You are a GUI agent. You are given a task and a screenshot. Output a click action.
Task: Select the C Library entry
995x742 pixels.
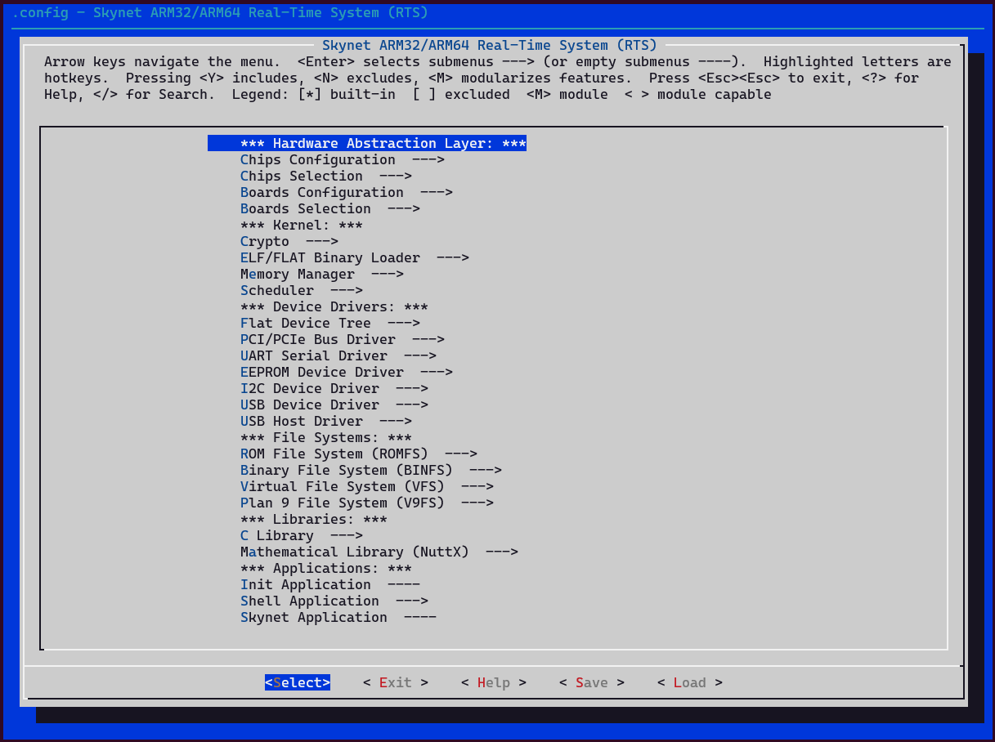pyautogui.click(x=301, y=535)
